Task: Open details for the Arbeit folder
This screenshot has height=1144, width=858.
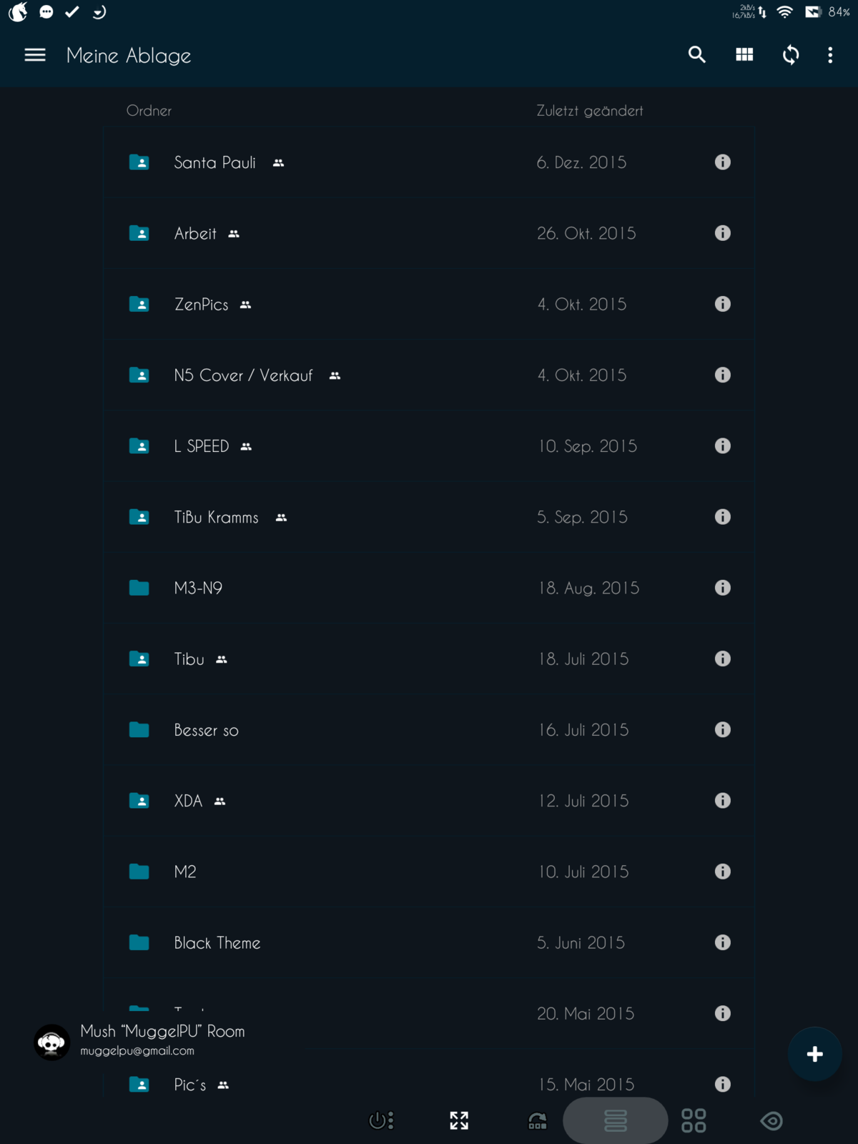Action: [x=723, y=233]
